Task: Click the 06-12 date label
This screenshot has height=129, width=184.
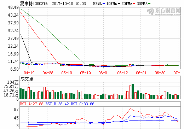Action: pyautogui.click(x=122, y=73)
